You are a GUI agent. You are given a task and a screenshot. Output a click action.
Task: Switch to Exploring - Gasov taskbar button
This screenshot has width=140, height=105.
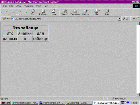[79, 103]
